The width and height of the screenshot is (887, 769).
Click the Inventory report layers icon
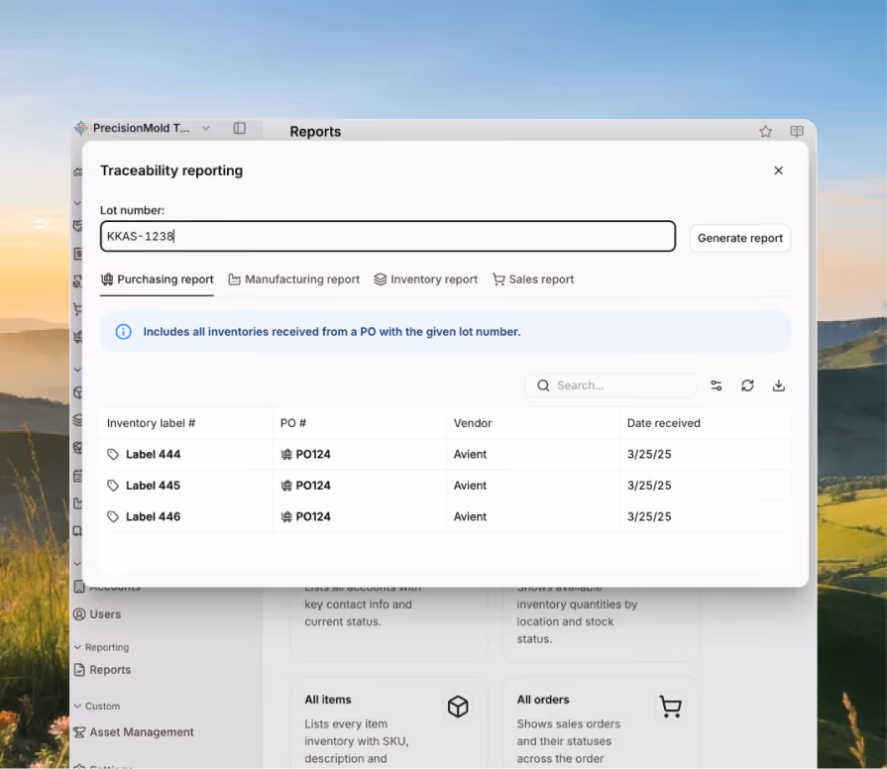pyautogui.click(x=381, y=279)
